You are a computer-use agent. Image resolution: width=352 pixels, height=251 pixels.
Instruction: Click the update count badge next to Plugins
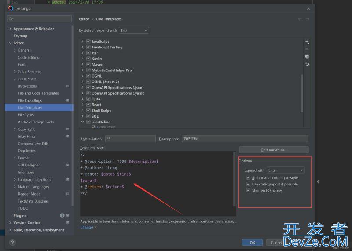(x=62, y=215)
